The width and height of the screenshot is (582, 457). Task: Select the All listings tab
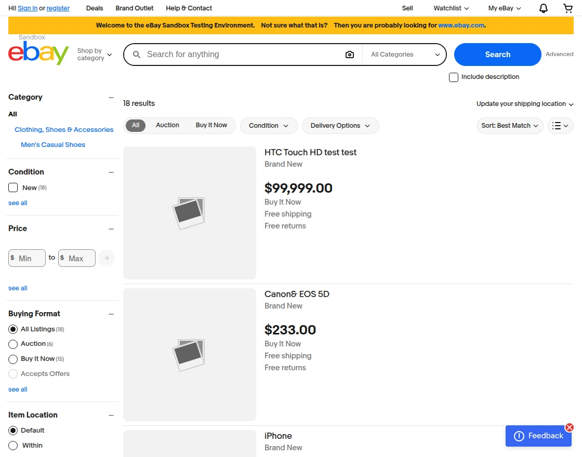136,125
